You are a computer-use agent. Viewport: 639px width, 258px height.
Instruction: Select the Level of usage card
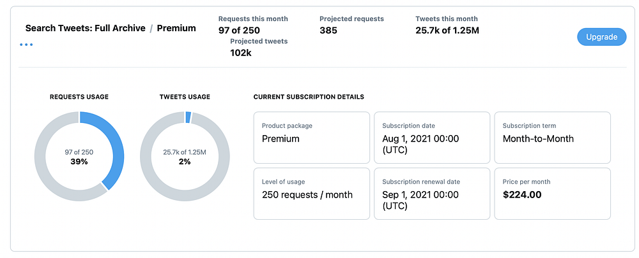[311, 193]
